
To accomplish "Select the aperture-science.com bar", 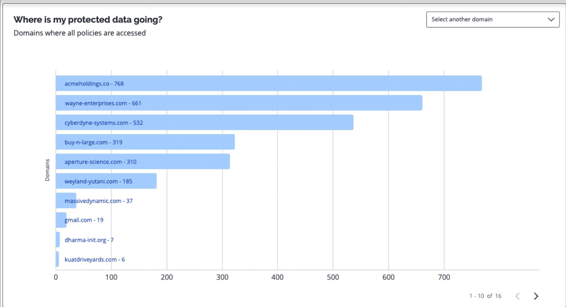I will pyautogui.click(x=143, y=161).
